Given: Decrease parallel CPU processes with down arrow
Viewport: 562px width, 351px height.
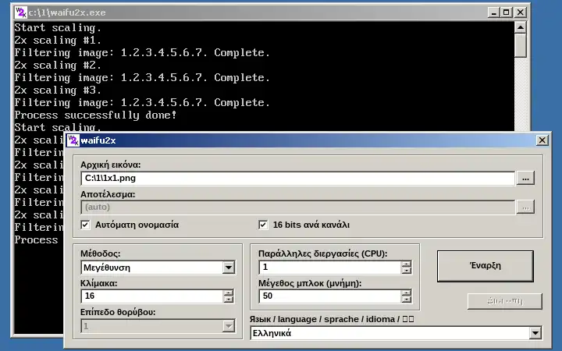Looking at the screenshot, I should pos(406,271).
